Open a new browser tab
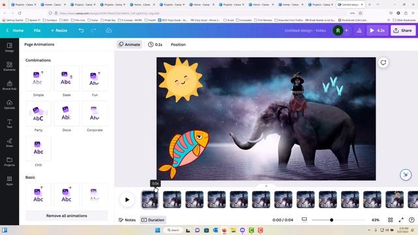The width and height of the screenshot is (418, 235). tap(370, 5)
